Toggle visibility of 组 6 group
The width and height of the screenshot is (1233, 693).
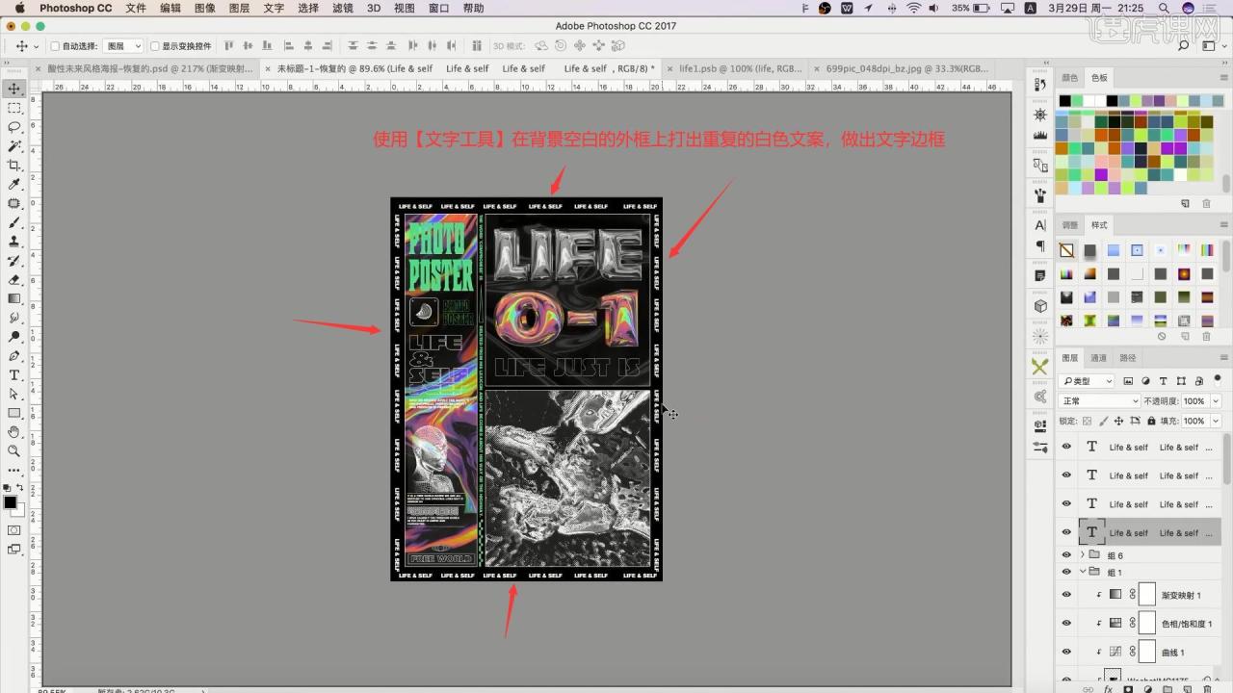(1066, 555)
